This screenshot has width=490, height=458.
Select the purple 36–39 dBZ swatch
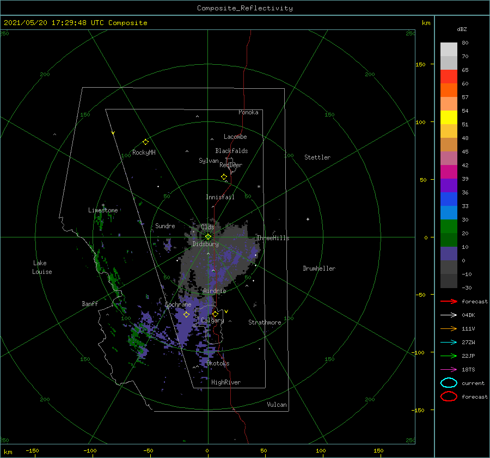pyautogui.click(x=449, y=186)
